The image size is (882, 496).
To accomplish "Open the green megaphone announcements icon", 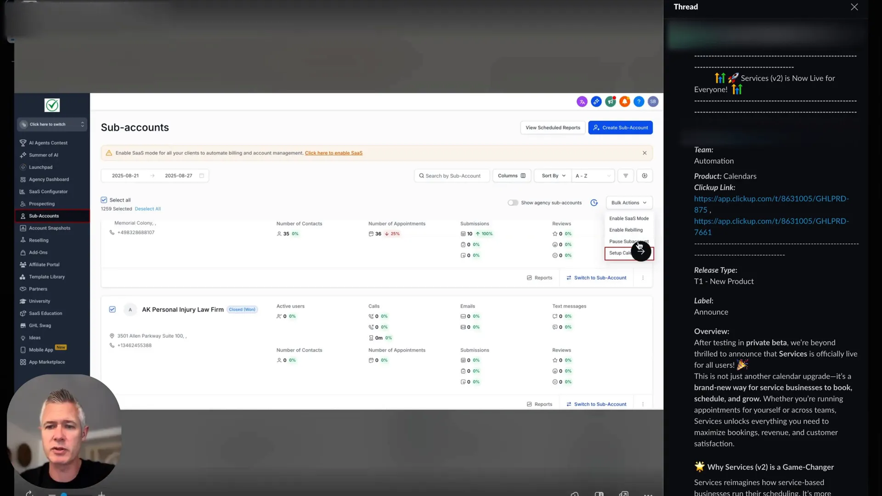I will (x=610, y=101).
